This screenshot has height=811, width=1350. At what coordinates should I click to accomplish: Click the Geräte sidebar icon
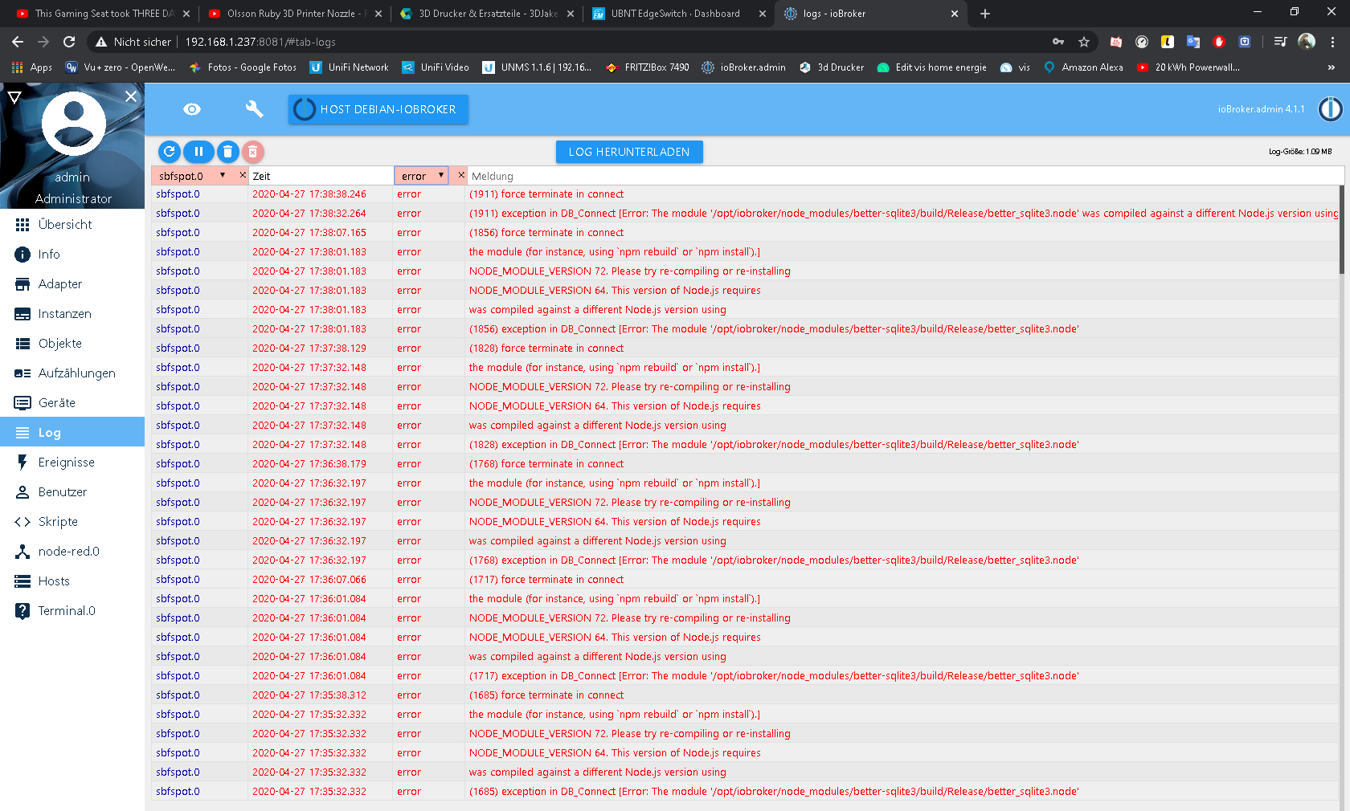click(x=22, y=403)
